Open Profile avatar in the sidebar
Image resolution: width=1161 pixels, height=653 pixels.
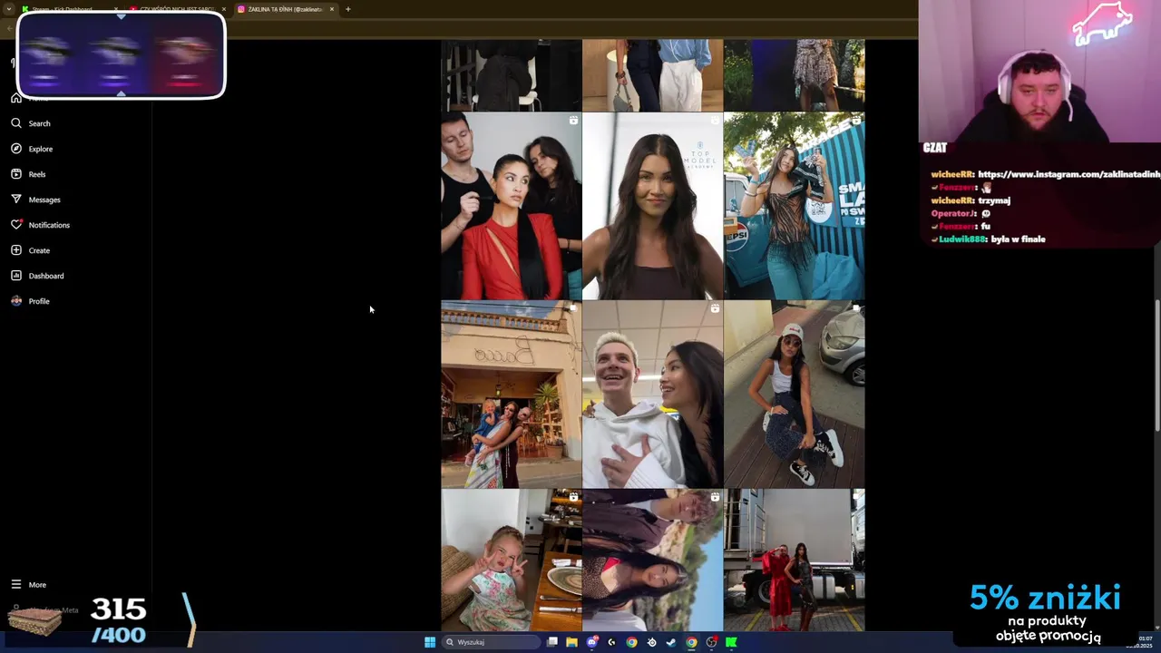click(x=16, y=301)
